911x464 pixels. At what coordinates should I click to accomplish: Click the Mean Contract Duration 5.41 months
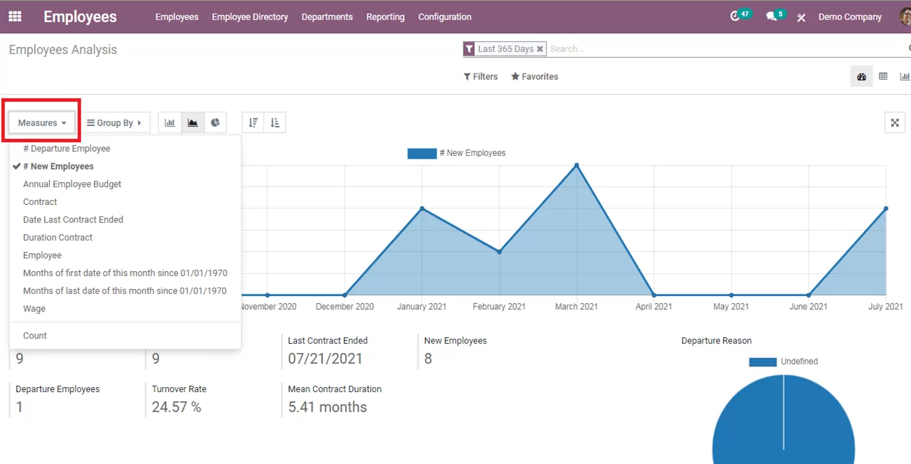[x=327, y=407]
